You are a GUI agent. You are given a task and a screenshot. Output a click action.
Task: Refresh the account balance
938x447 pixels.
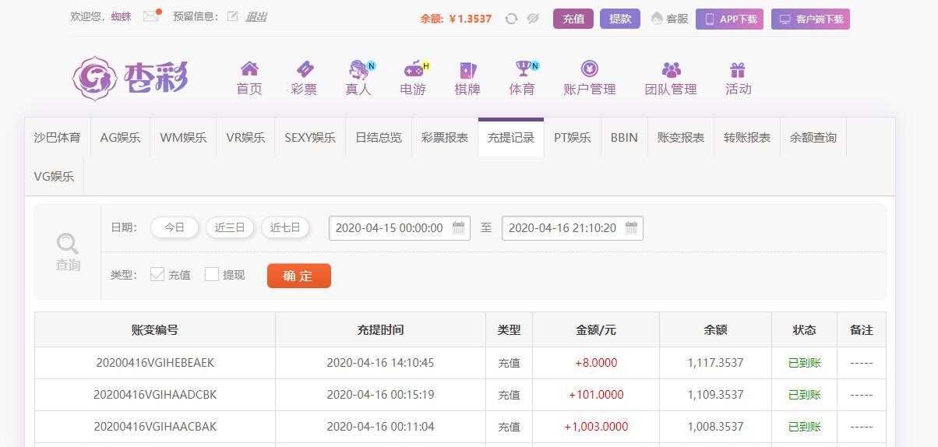(511, 19)
